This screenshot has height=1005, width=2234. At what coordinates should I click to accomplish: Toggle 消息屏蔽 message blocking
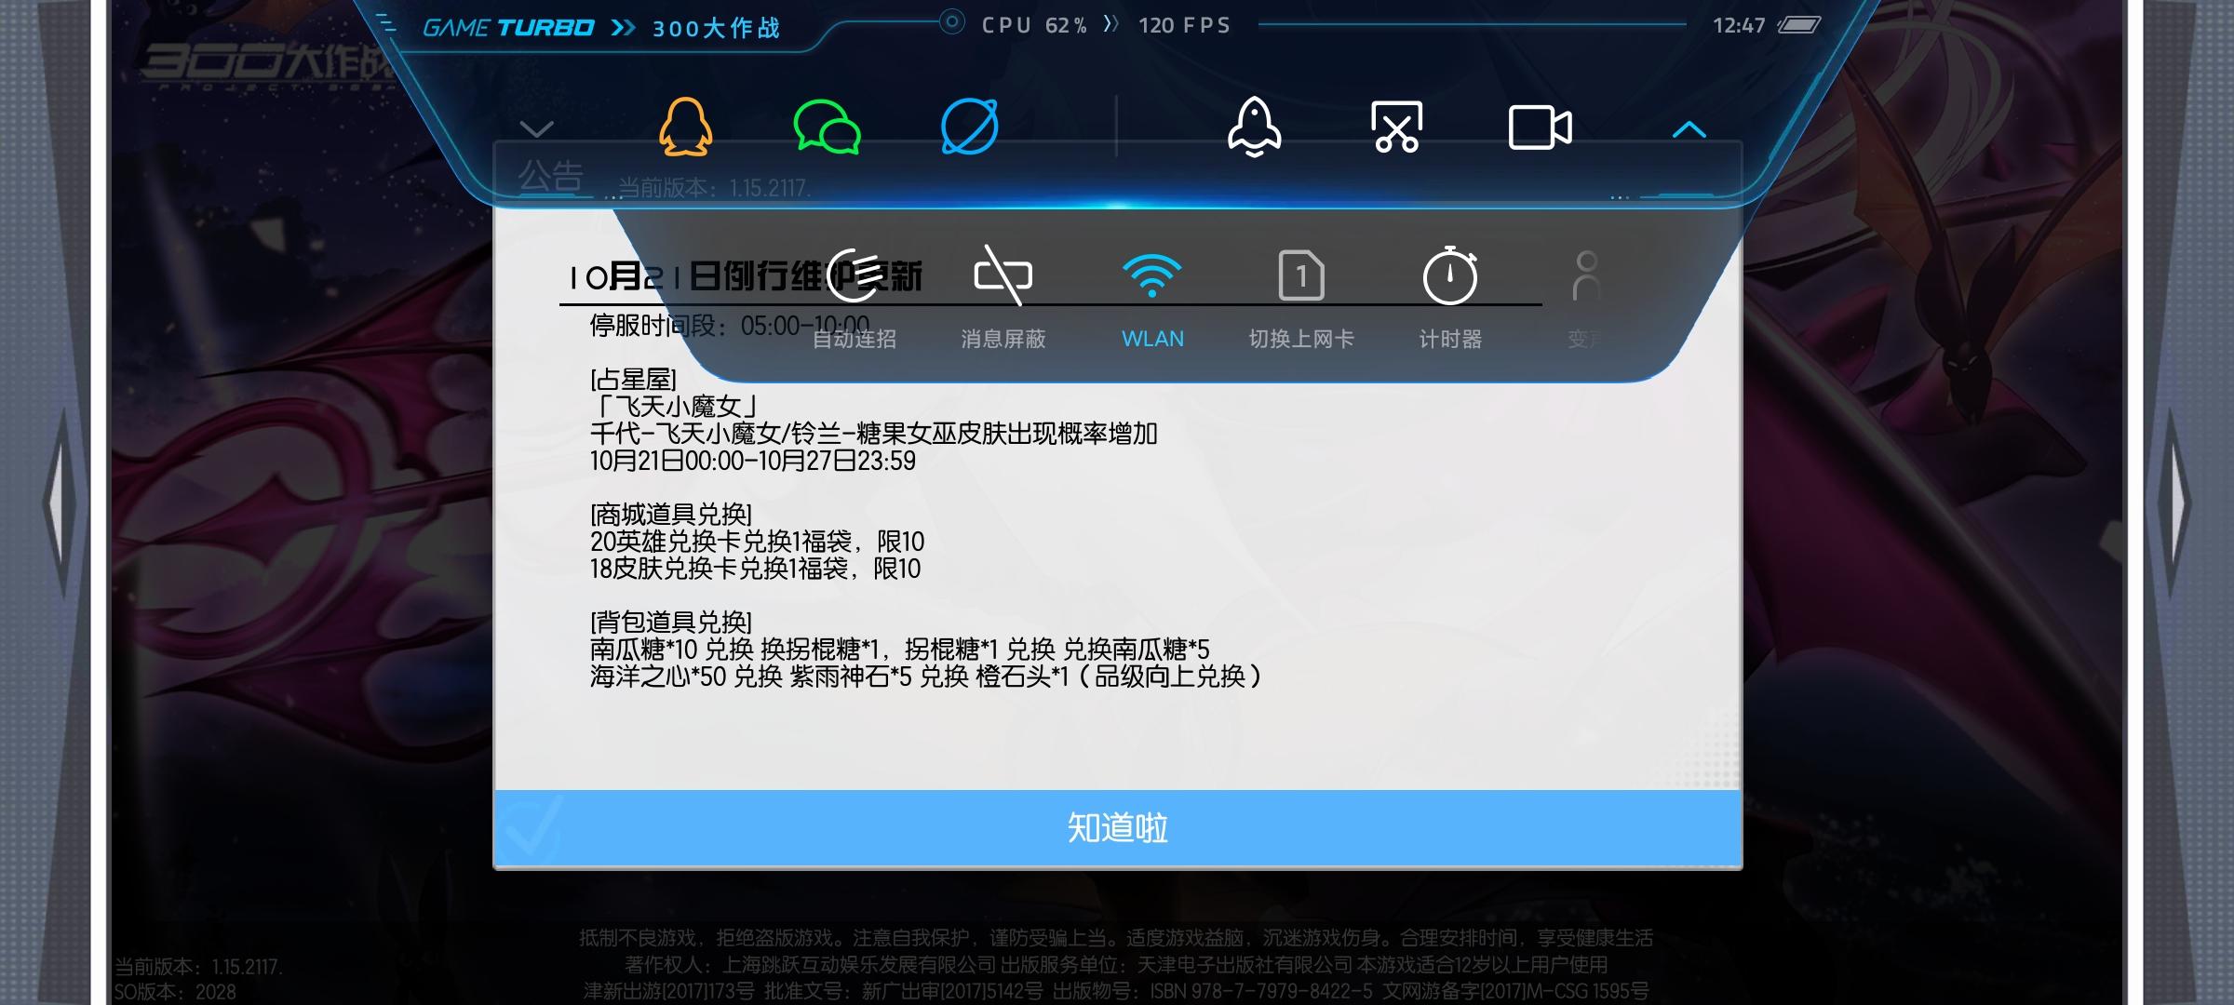1003,298
